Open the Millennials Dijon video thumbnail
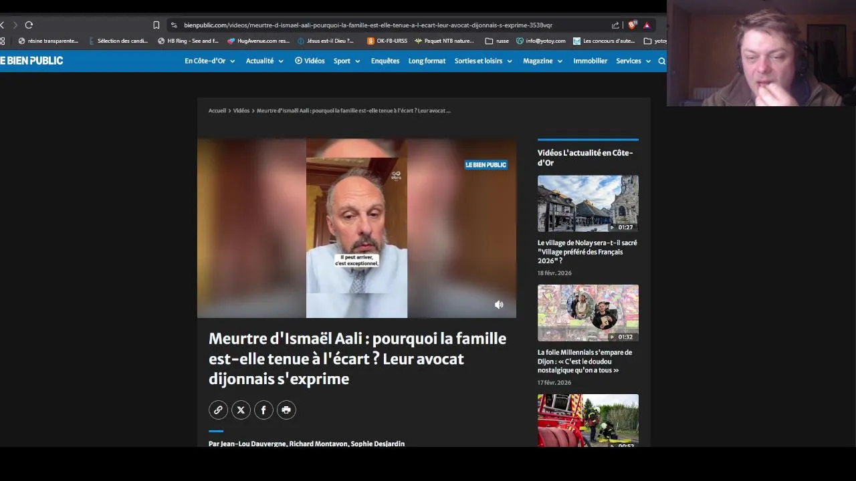The width and height of the screenshot is (856, 481). [x=588, y=313]
